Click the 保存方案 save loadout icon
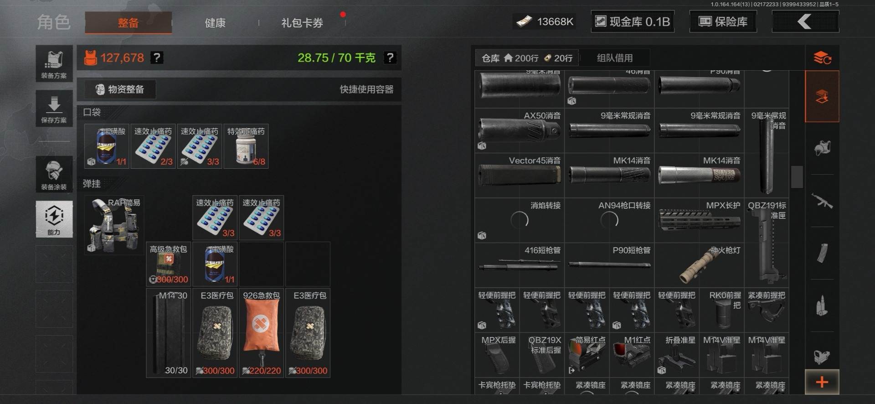Image resolution: width=875 pixels, height=404 pixels. click(x=54, y=109)
